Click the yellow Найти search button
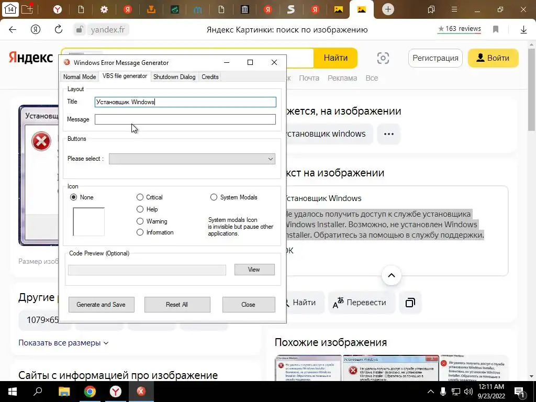Image resolution: width=536 pixels, height=402 pixels. point(336,58)
